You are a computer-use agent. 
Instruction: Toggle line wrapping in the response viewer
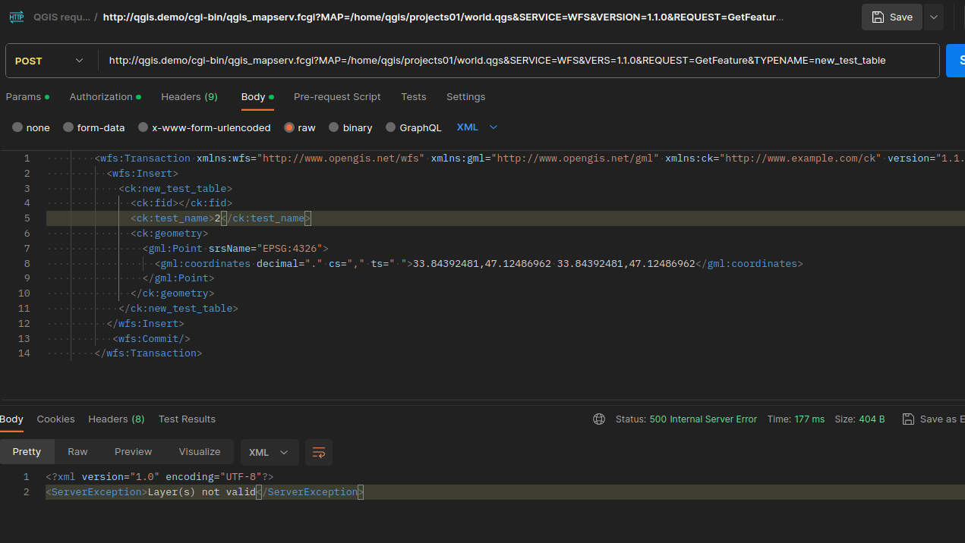coord(318,452)
